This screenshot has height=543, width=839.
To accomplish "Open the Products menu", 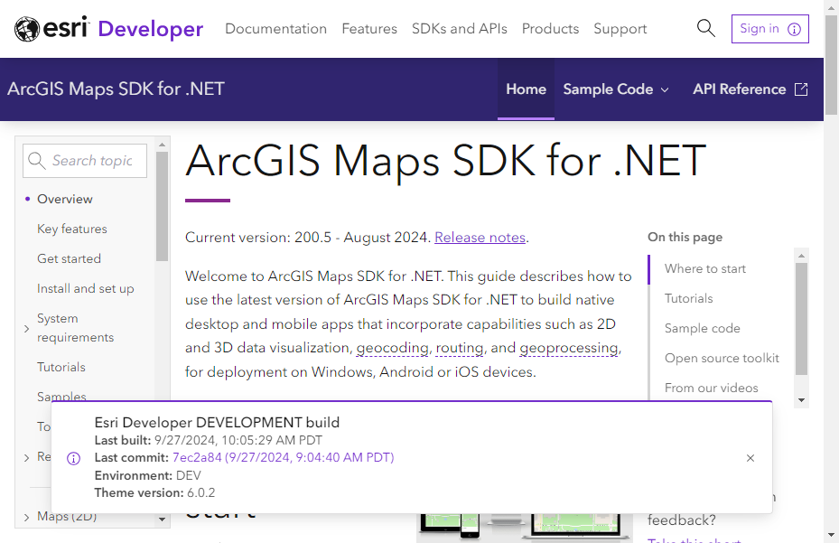I will tap(550, 28).
